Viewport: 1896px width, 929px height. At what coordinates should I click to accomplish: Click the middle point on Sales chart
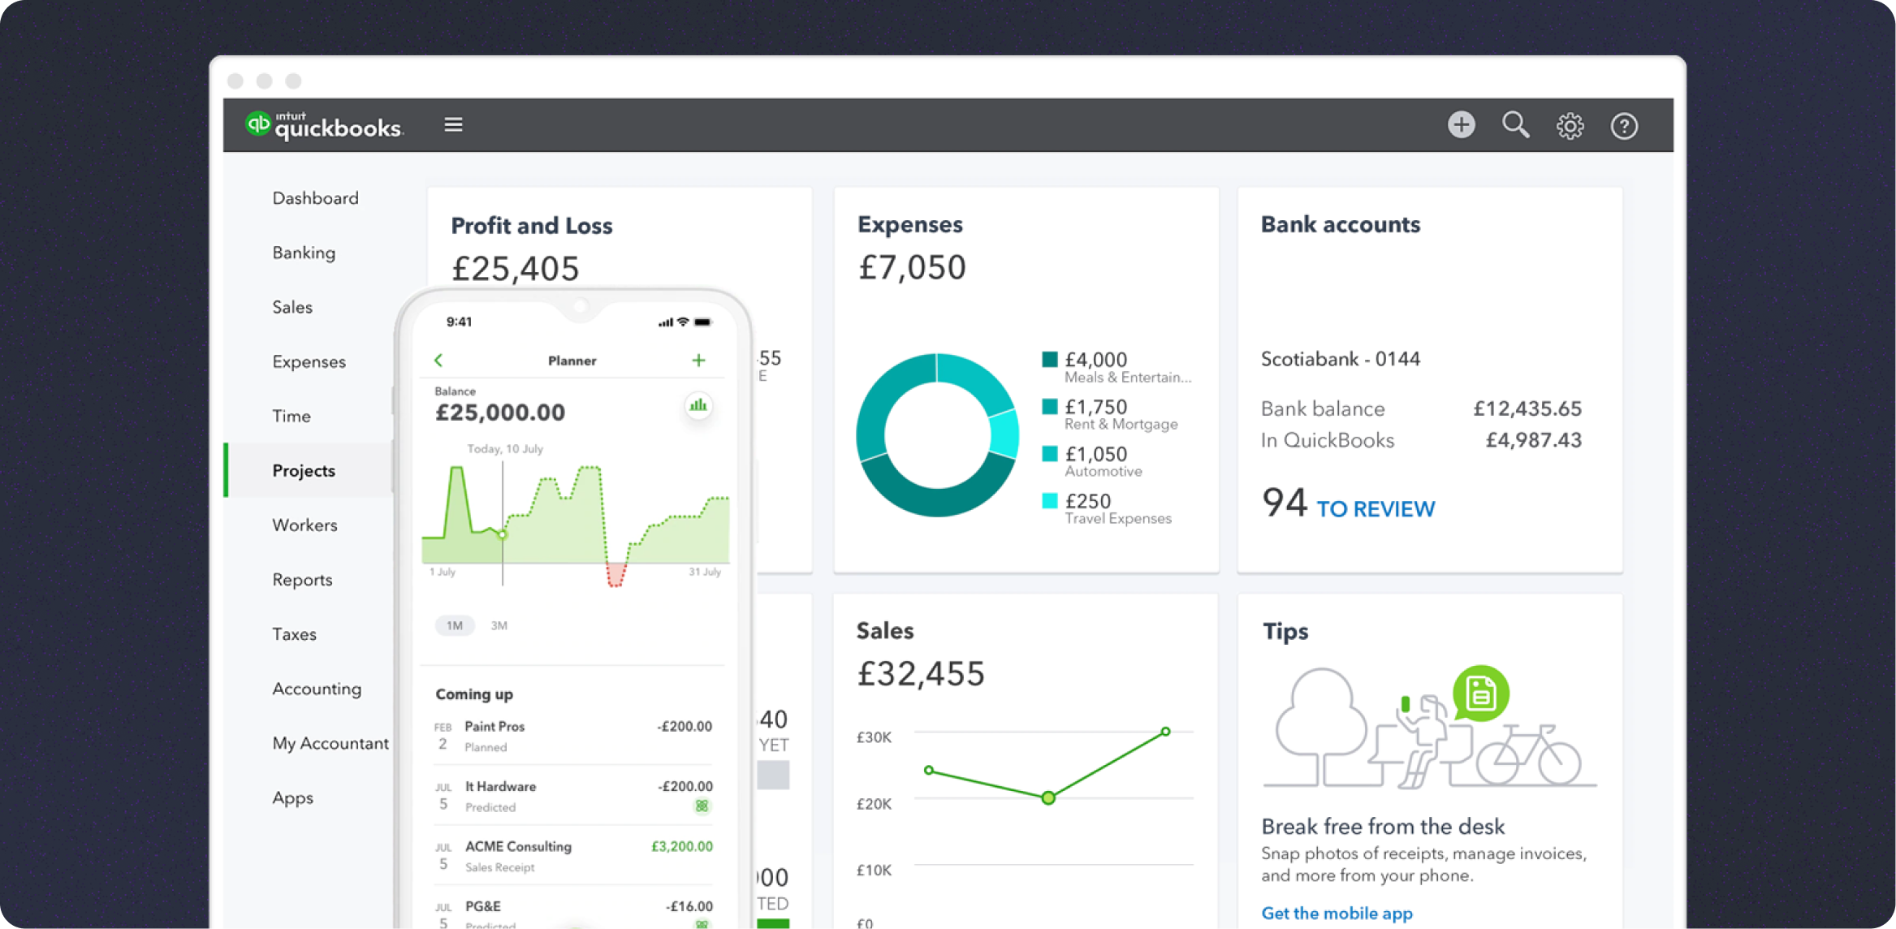pyautogui.click(x=1048, y=797)
